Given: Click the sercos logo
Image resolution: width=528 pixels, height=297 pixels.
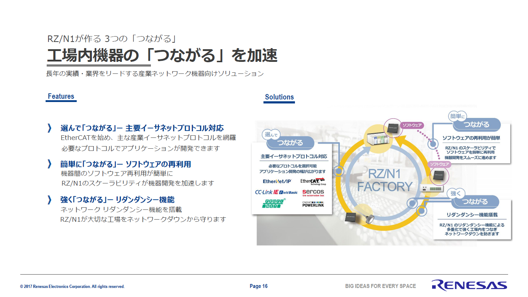Looking at the screenshot, I should pyautogui.click(x=313, y=192).
